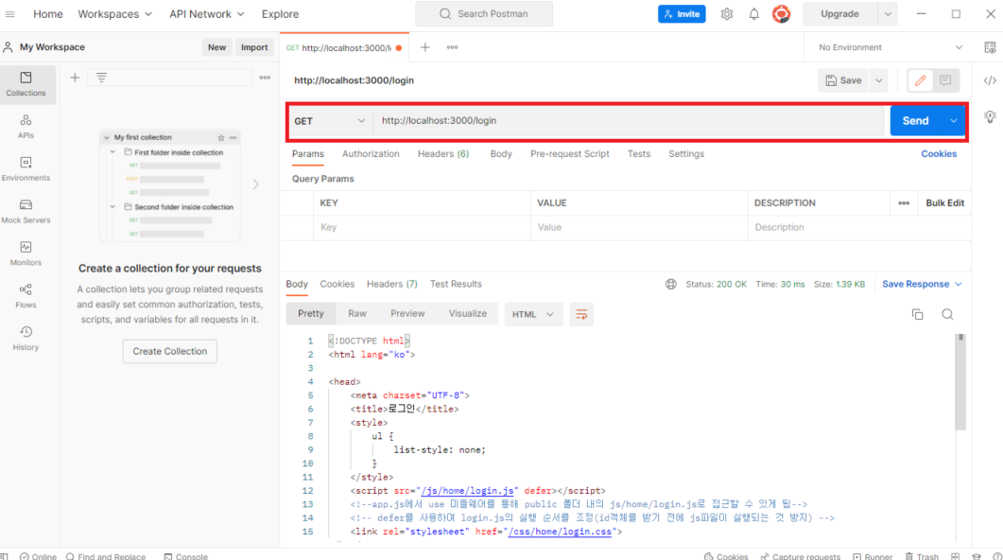
Task: Switch to the Authorization tab
Action: (371, 153)
